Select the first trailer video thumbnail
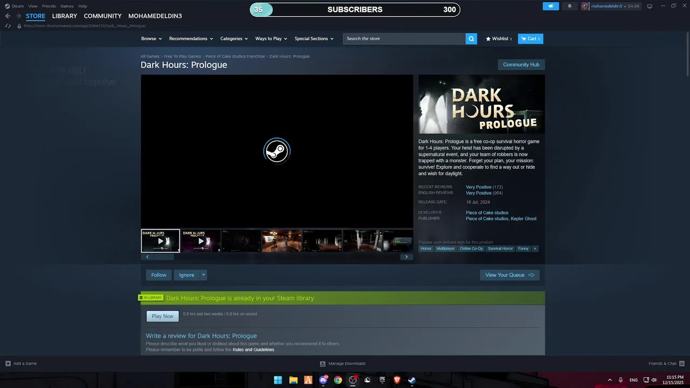The width and height of the screenshot is (690, 388). [x=160, y=241]
